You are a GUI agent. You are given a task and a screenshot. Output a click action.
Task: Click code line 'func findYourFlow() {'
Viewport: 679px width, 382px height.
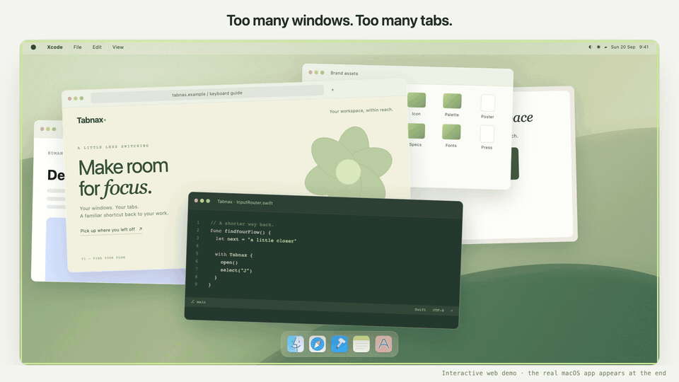click(240, 232)
